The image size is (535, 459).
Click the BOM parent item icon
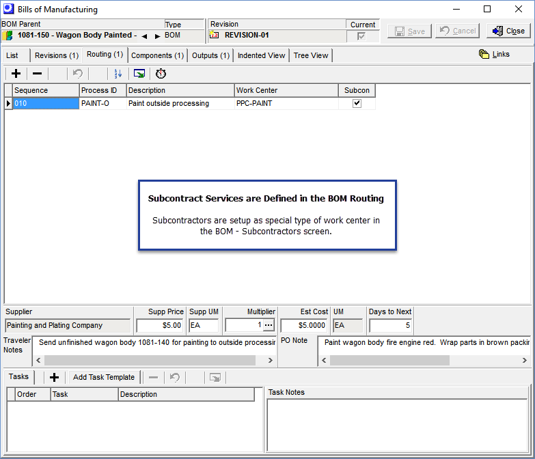(8, 36)
